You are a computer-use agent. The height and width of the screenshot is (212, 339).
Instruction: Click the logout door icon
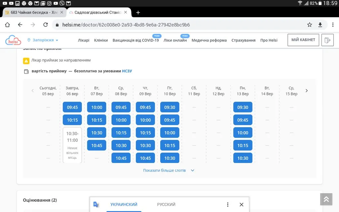327,40
